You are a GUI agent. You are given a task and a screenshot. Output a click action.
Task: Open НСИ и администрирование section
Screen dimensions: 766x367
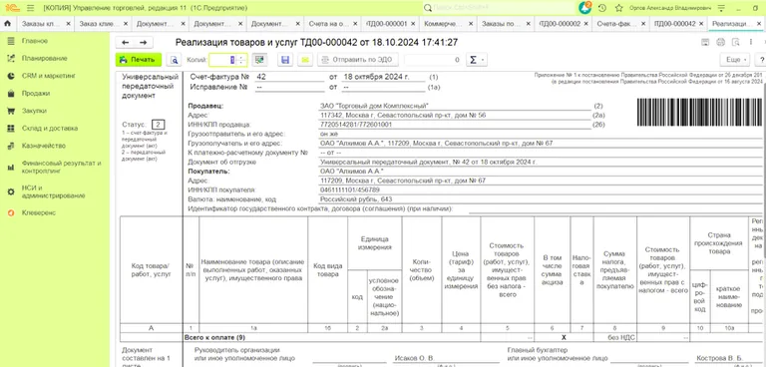pos(53,191)
